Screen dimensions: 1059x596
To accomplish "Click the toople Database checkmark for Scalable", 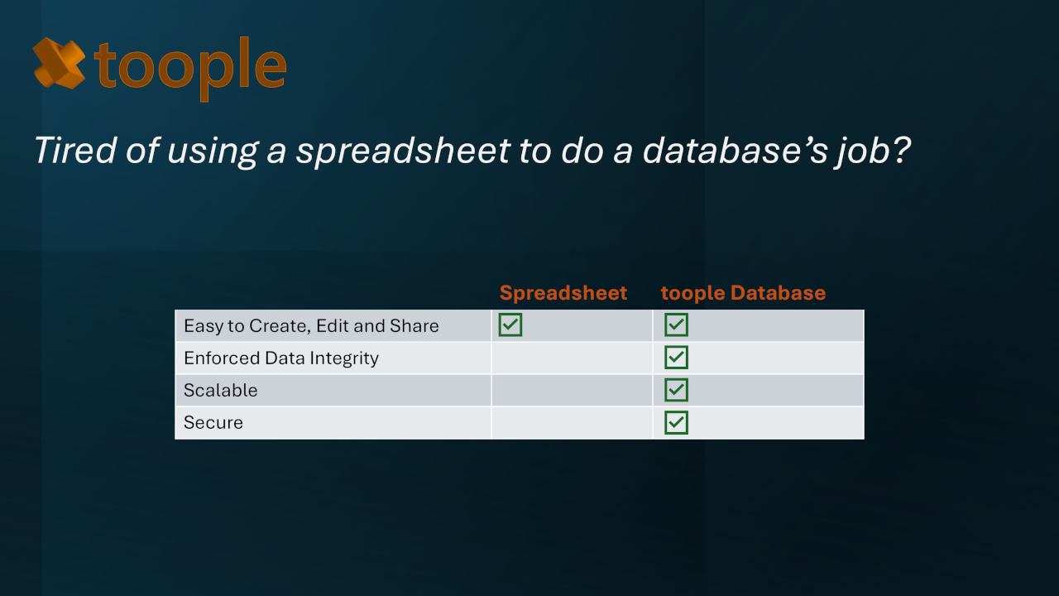I will tap(676, 390).
